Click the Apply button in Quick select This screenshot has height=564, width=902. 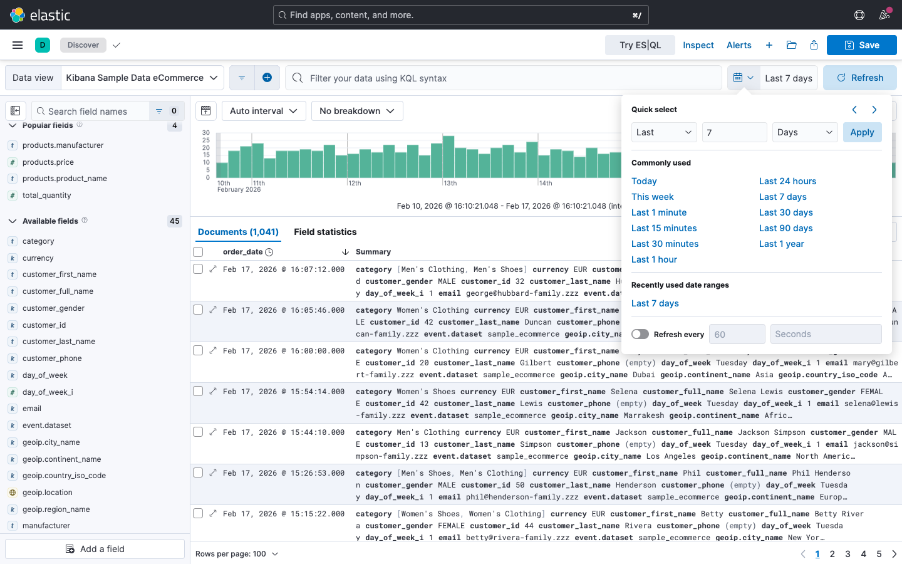pos(862,132)
